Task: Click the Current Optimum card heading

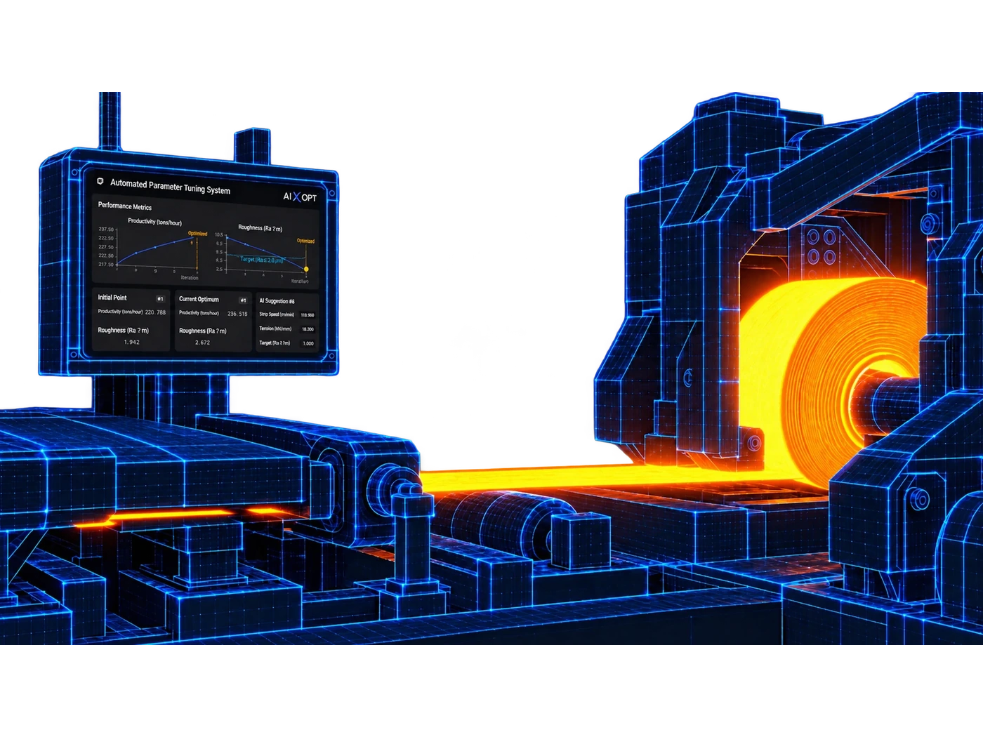Action: 199,299
